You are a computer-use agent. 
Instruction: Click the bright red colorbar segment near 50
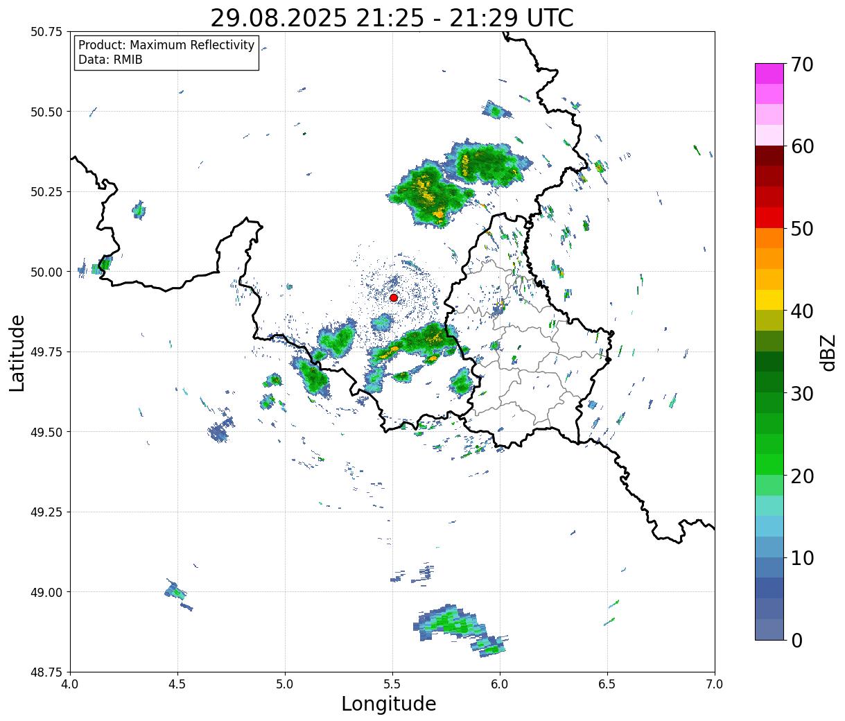(769, 218)
